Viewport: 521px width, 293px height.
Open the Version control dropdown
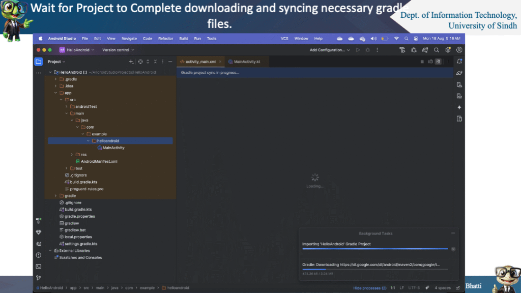tap(118, 50)
